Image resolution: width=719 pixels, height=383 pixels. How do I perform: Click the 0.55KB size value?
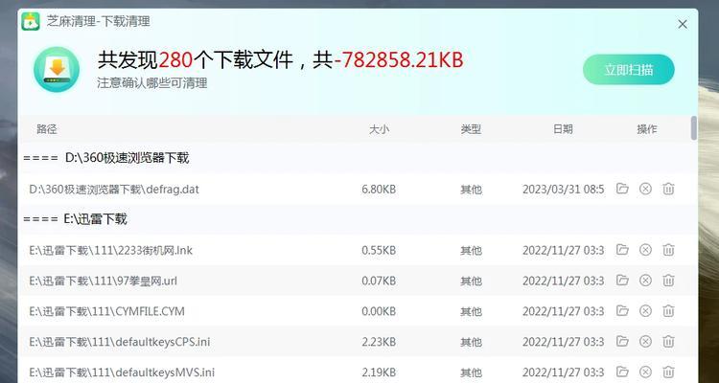[x=379, y=250]
